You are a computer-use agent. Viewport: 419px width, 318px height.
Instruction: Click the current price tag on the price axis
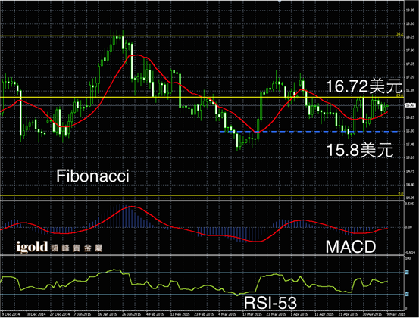click(410, 105)
